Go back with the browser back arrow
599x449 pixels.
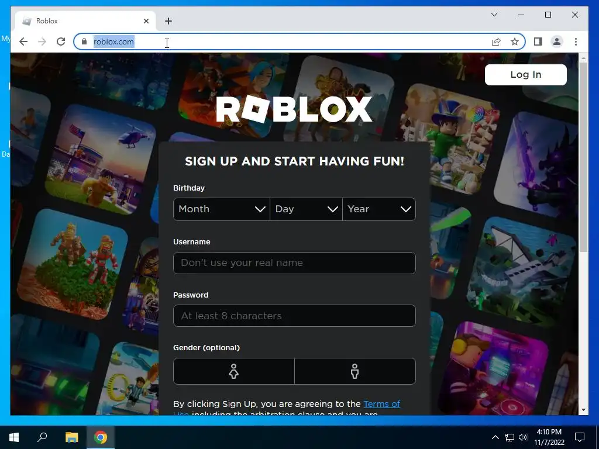(23, 42)
